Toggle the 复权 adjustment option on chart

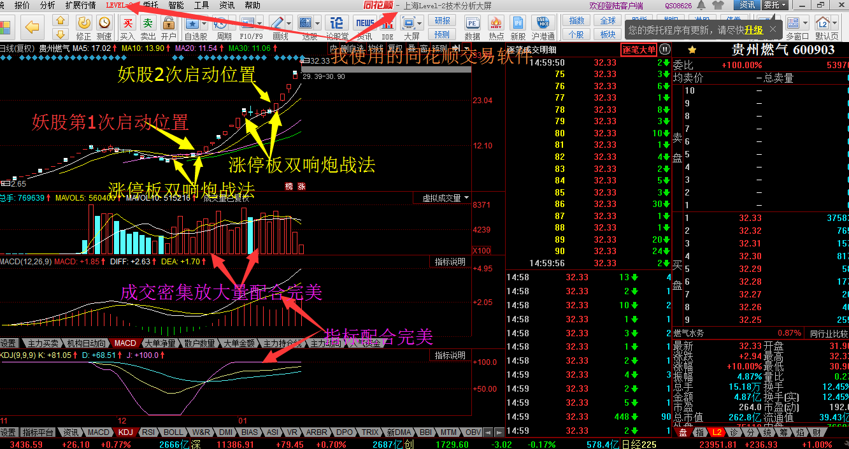pos(395,48)
